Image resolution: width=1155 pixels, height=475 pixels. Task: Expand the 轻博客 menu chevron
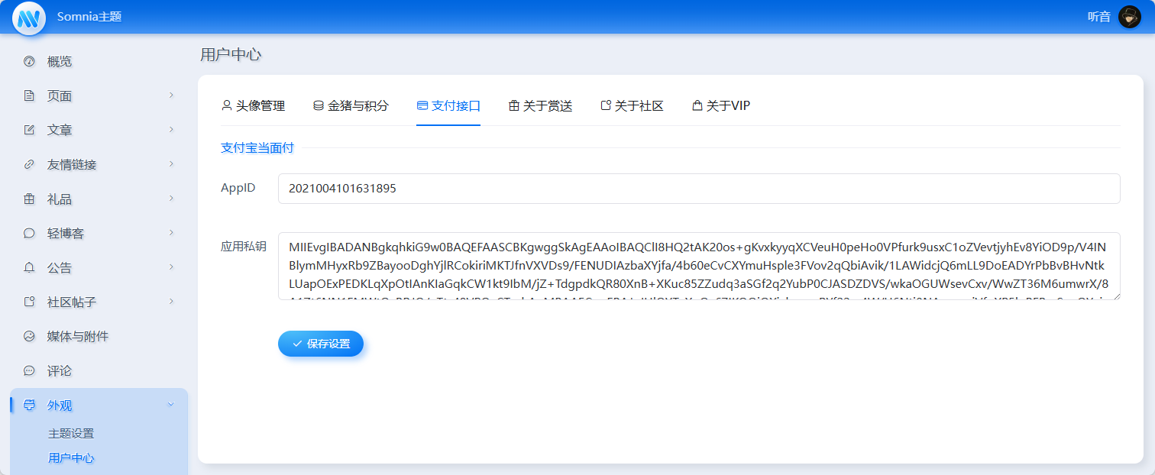point(171,232)
